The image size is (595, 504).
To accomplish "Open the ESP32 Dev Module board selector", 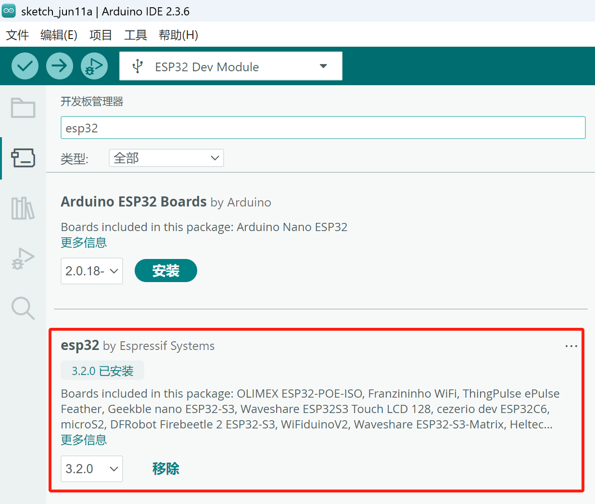I will (231, 66).
